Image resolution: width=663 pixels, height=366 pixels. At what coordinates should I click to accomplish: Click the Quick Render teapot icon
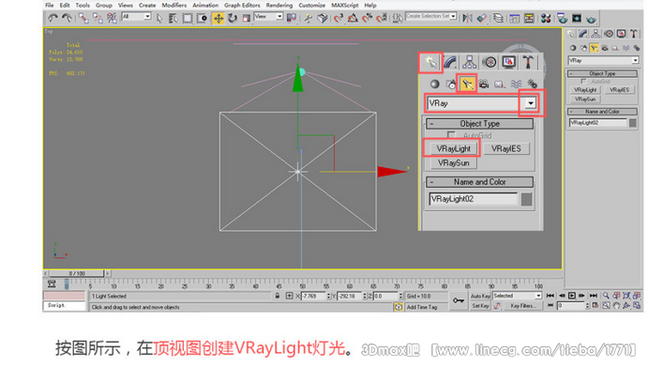(x=591, y=19)
